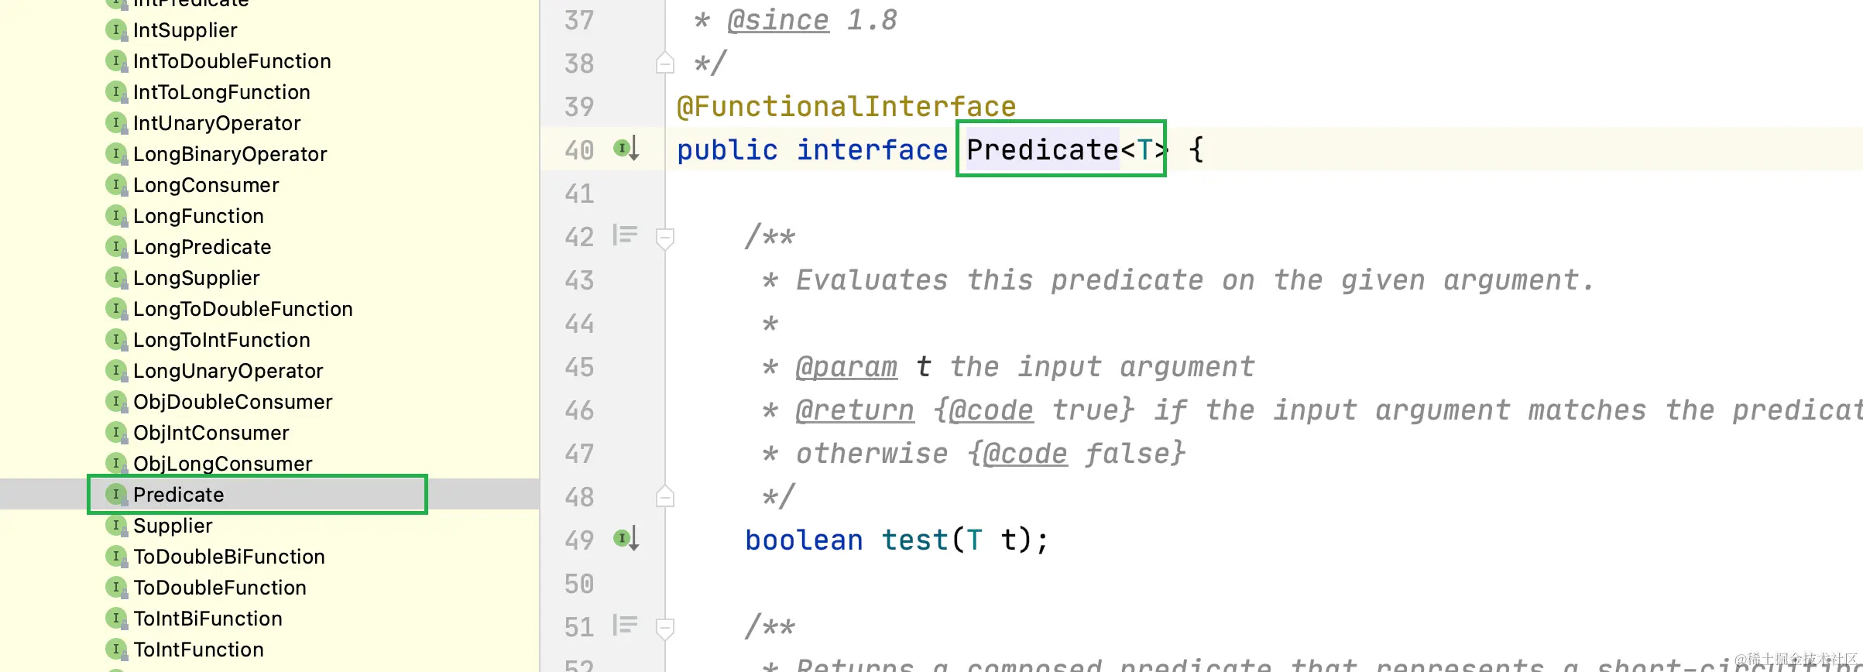Click the fold end marker on line 48
Screen dimensions: 1863x672
pos(664,496)
